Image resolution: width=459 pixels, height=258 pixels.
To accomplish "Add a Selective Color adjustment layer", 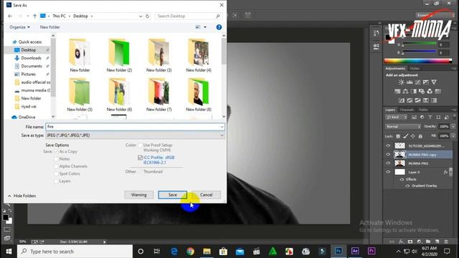I will 425,100.
